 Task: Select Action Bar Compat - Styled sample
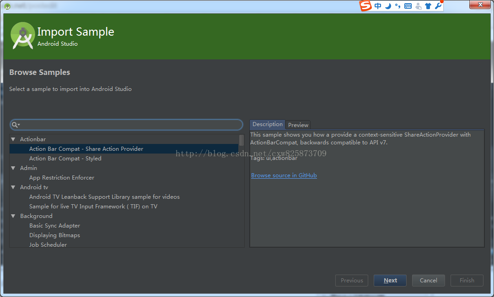point(65,159)
